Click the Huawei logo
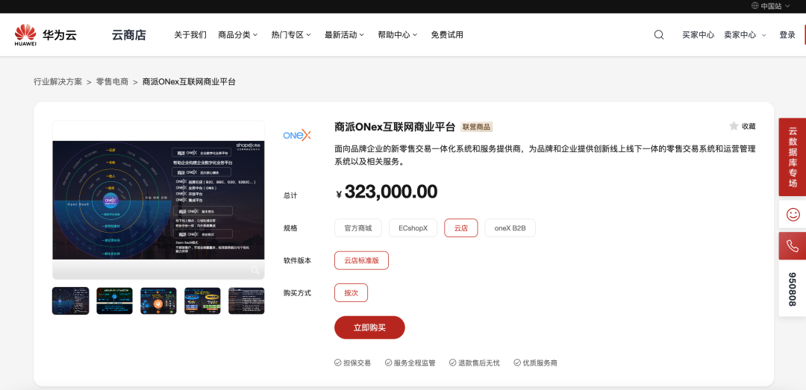Image resolution: width=806 pixels, height=390 pixels. 25,35
